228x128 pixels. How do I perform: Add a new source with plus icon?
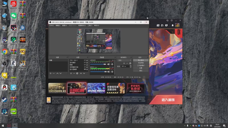coord(71,73)
